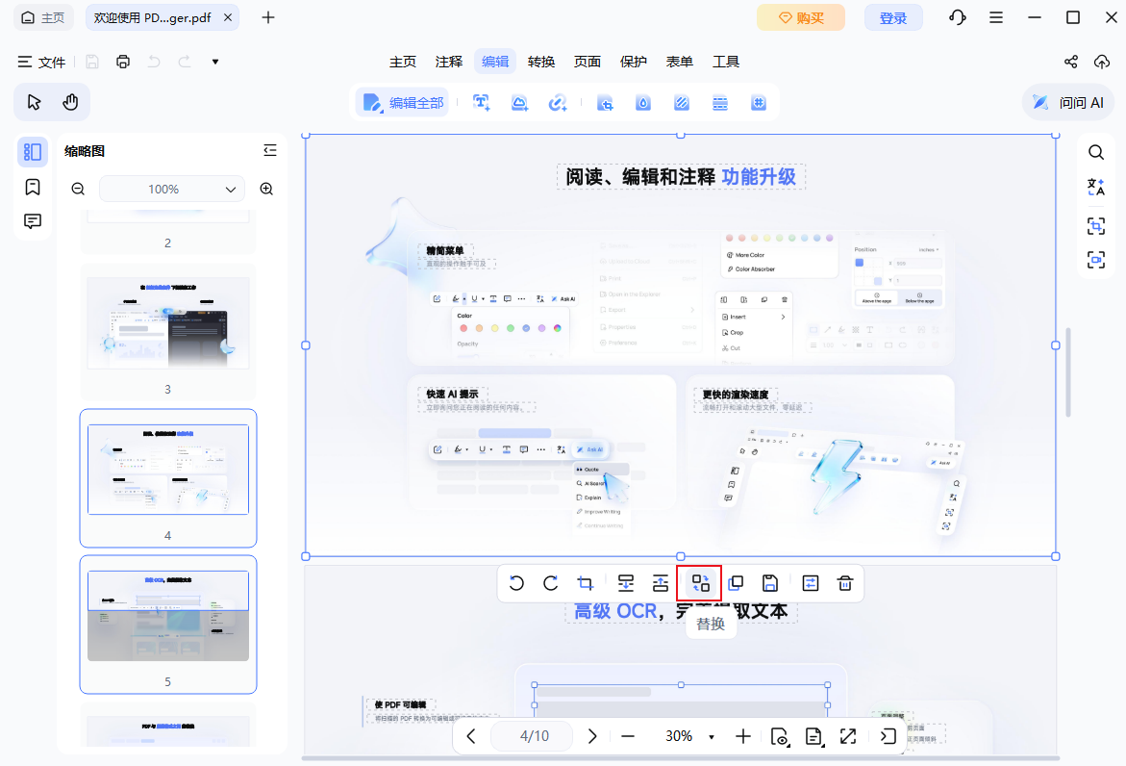This screenshot has width=1126, height=766.
Task: Click the print icon
Action: (x=123, y=62)
